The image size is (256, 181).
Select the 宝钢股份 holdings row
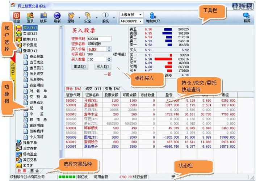click(151, 142)
